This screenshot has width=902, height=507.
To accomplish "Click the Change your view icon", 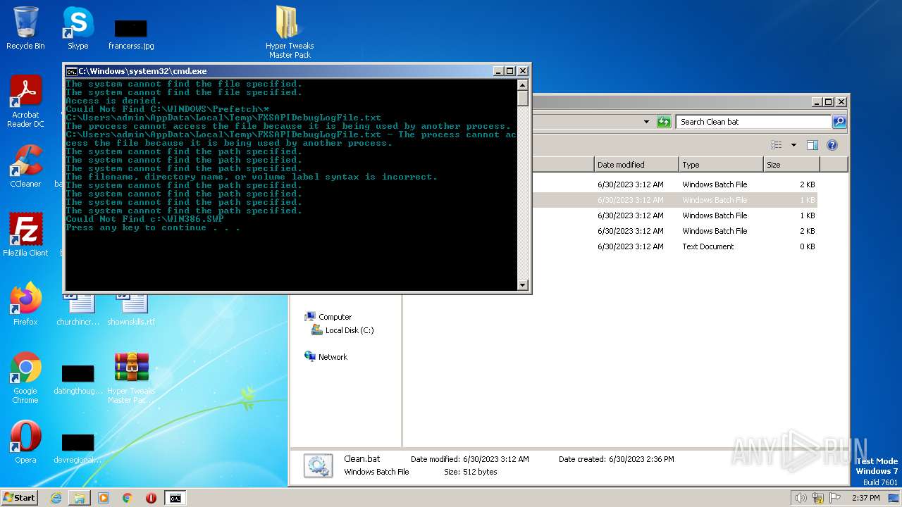I will [776, 145].
